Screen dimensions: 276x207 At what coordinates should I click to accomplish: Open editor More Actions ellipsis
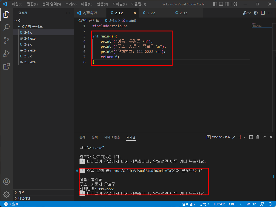[270, 13]
